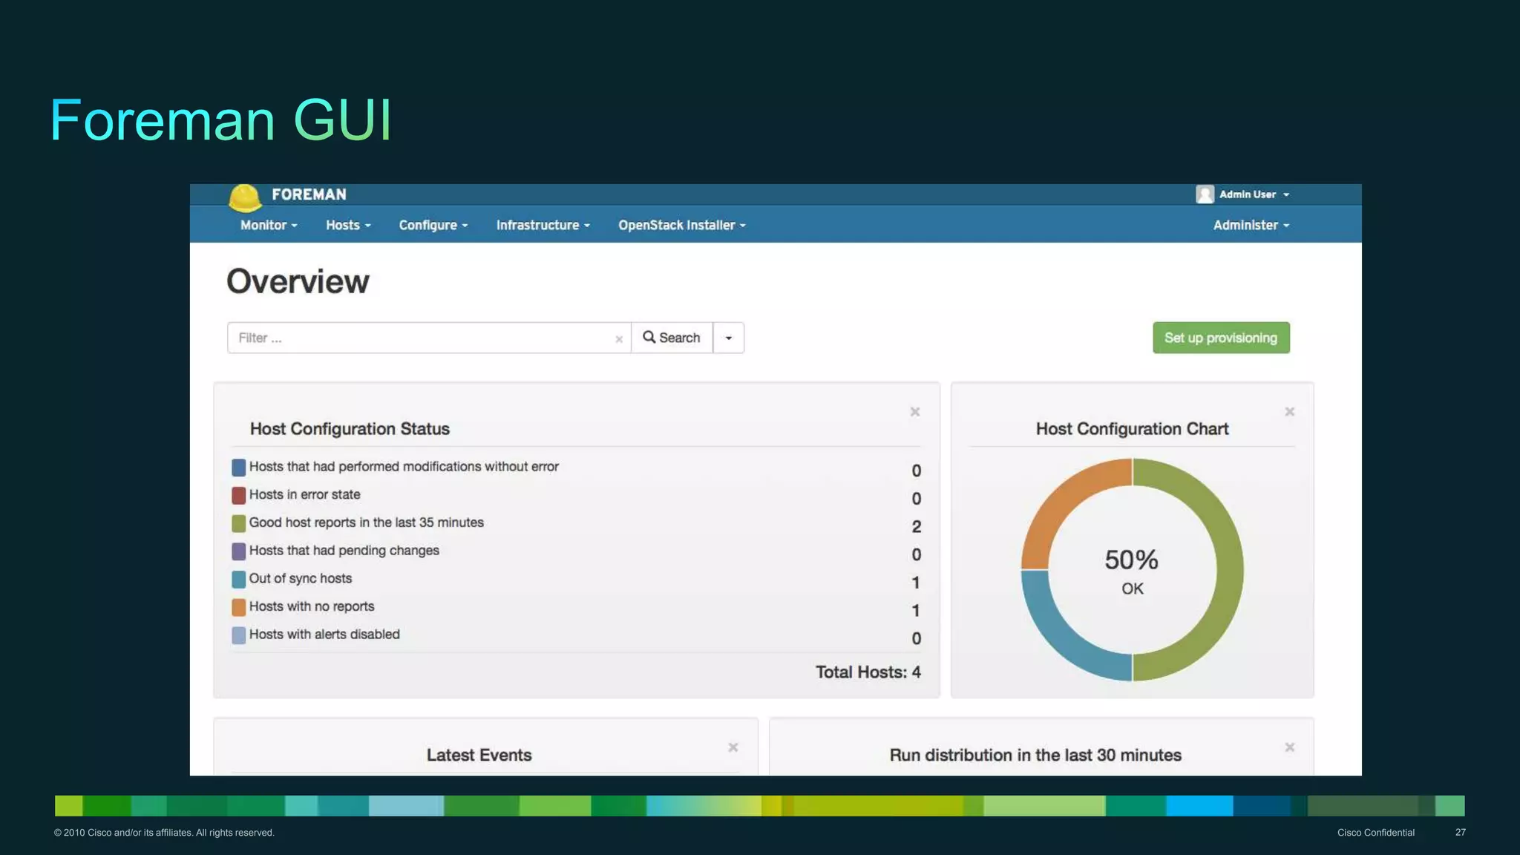Screen dimensions: 1520x855
Task: Click the Foreman hard hat logo
Action: coord(244,197)
